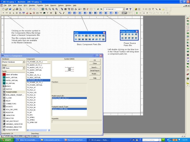
Task: Click right arrow of component list scrollbar
Action: [x=49, y=130]
